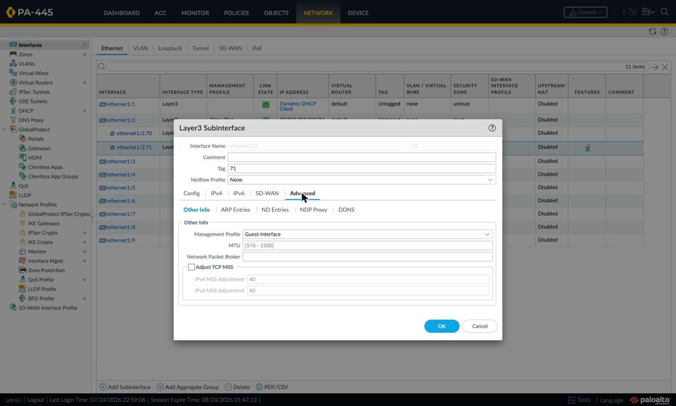Click the QoS icon in the sidebar
The height and width of the screenshot is (406, 676).
[13, 186]
